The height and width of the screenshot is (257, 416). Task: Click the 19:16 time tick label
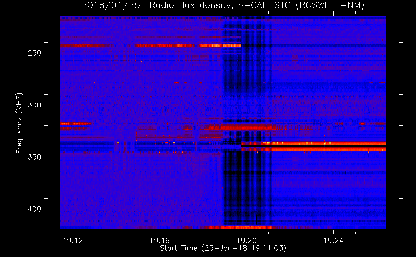[160, 241]
